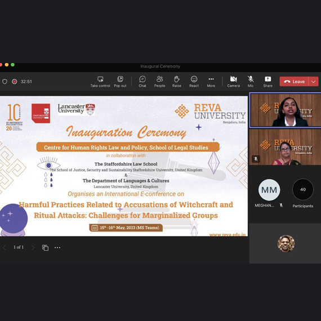This screenshot has width=321, height=321.
Task: Open the Chat panel
Action: [142, 82]
